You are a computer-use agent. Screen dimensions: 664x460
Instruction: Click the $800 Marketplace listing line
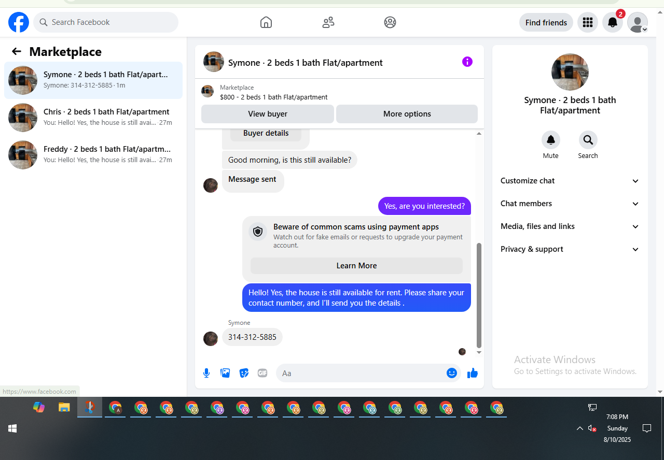click(273, 97)
